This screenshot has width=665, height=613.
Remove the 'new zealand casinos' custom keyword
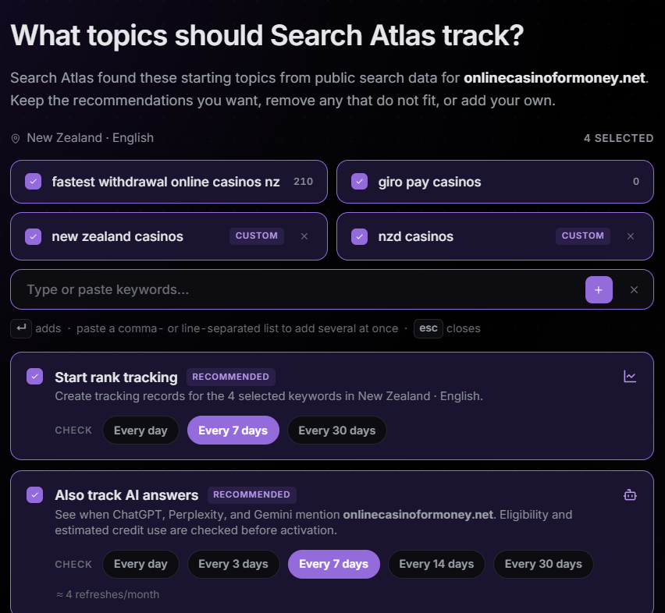pos(304,236)
